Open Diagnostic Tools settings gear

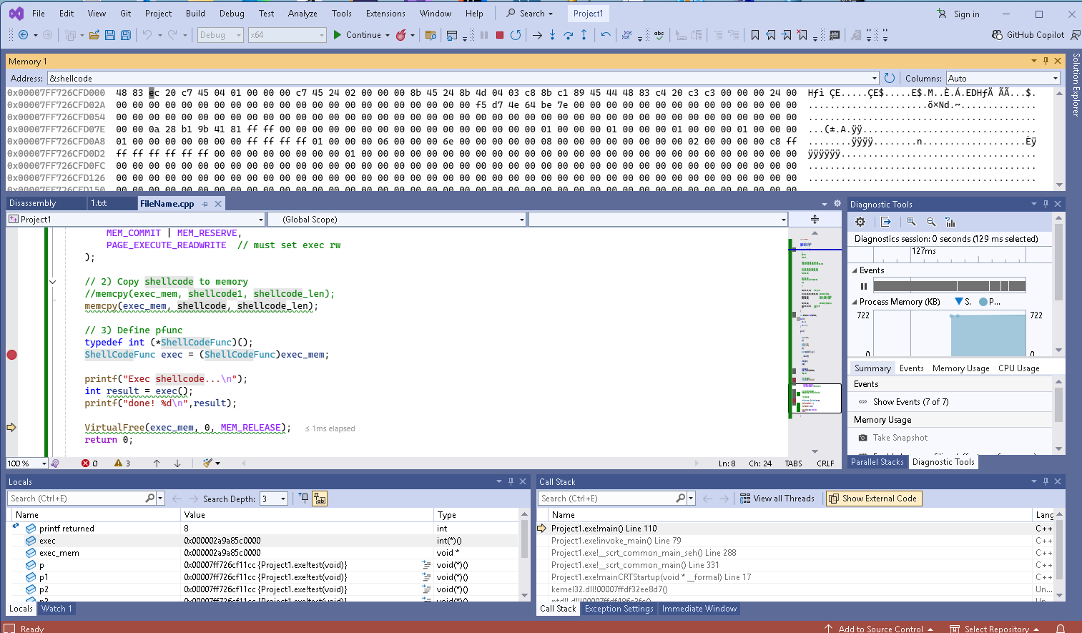(x=860, y=222)
